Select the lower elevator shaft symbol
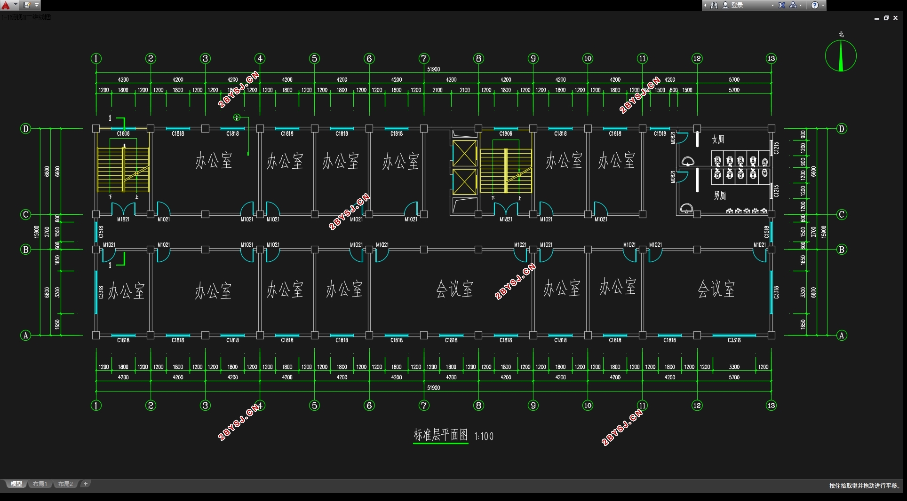 coord(464,182)
